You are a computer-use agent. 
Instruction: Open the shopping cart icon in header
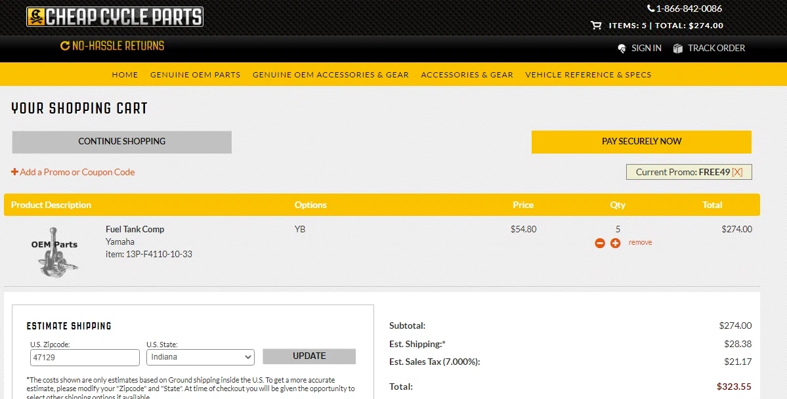click(596, 25)
